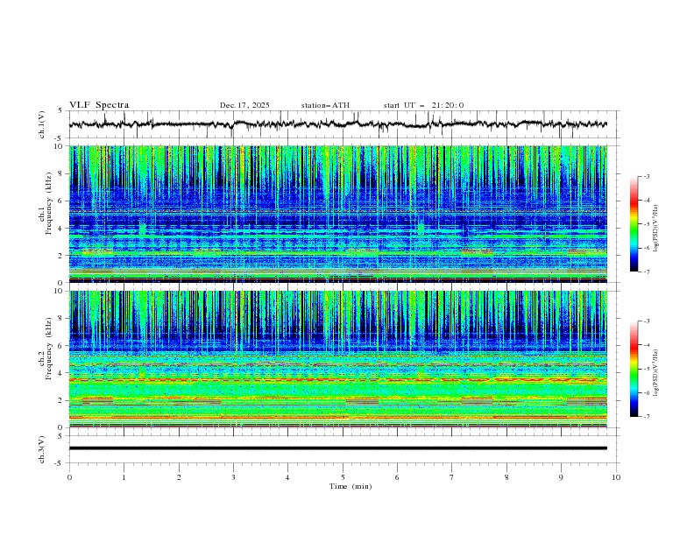
Task: Click inside the ch.2 spectrogram panel
Action: (342, 359)
